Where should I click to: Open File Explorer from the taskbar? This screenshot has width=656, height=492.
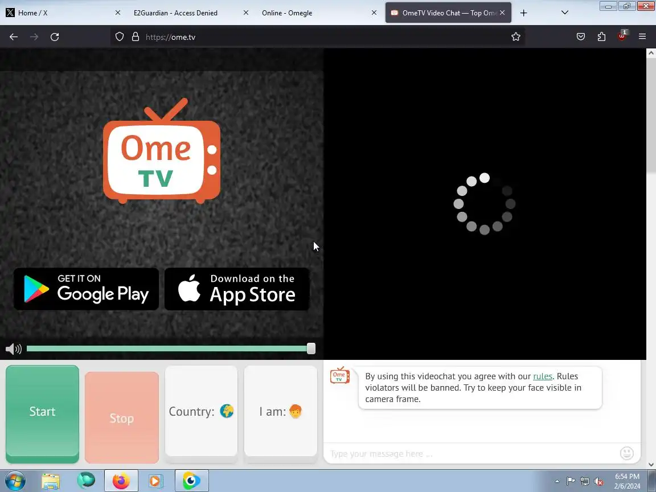(x=51, y=481)
